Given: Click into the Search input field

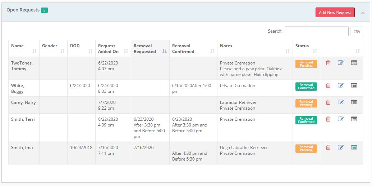Looking at the screenshot, I should 316,32.
